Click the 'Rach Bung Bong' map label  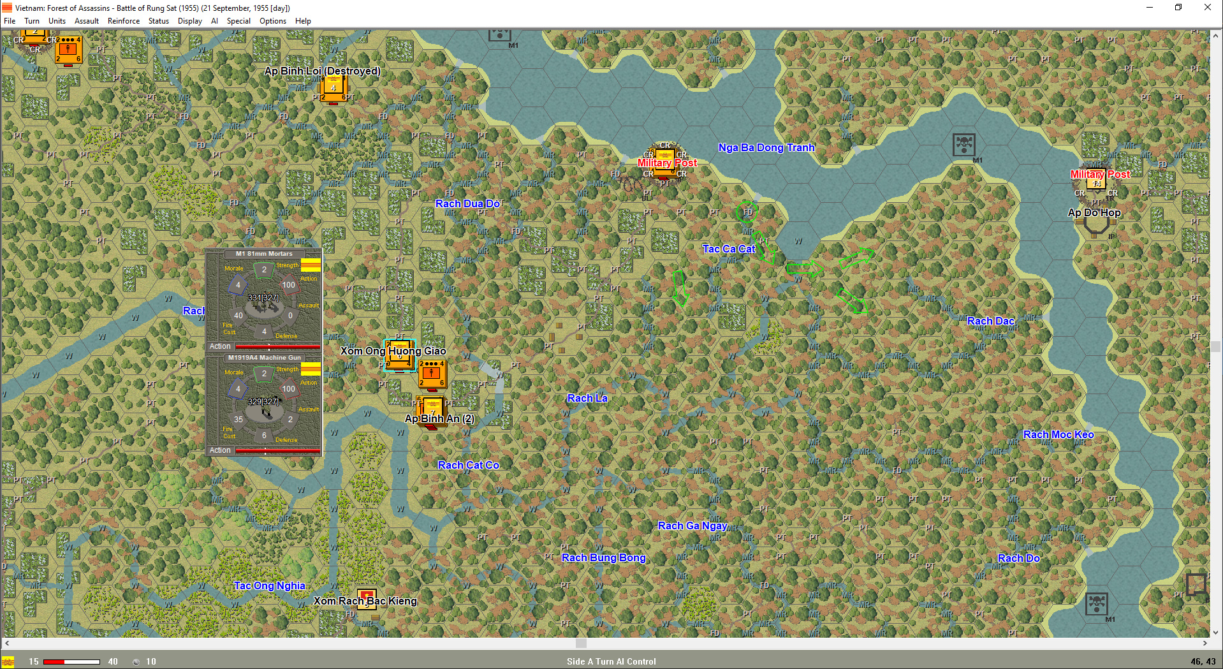(603, 557)
